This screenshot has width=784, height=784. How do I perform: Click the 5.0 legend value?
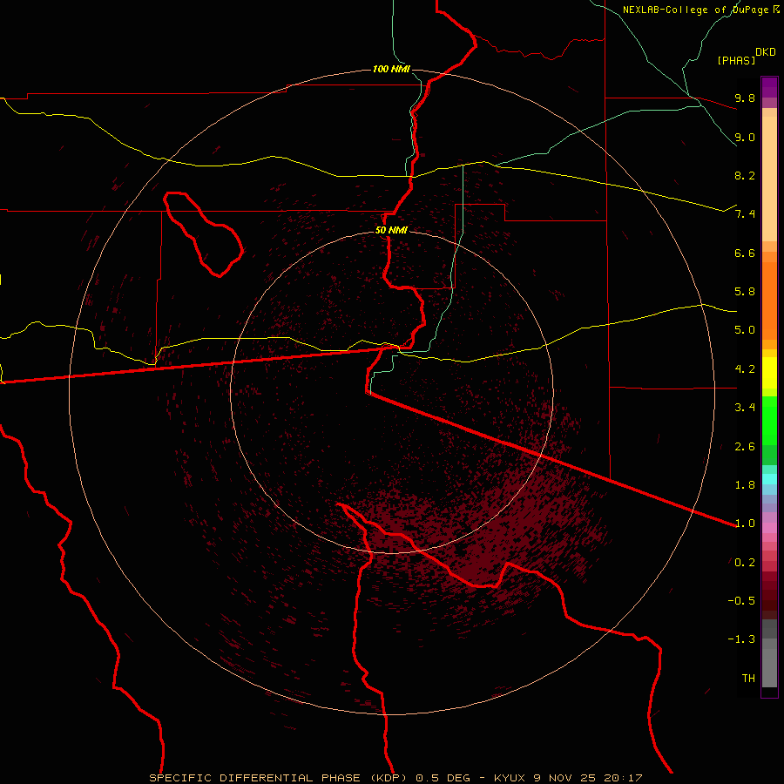click(x=745, y=330)
